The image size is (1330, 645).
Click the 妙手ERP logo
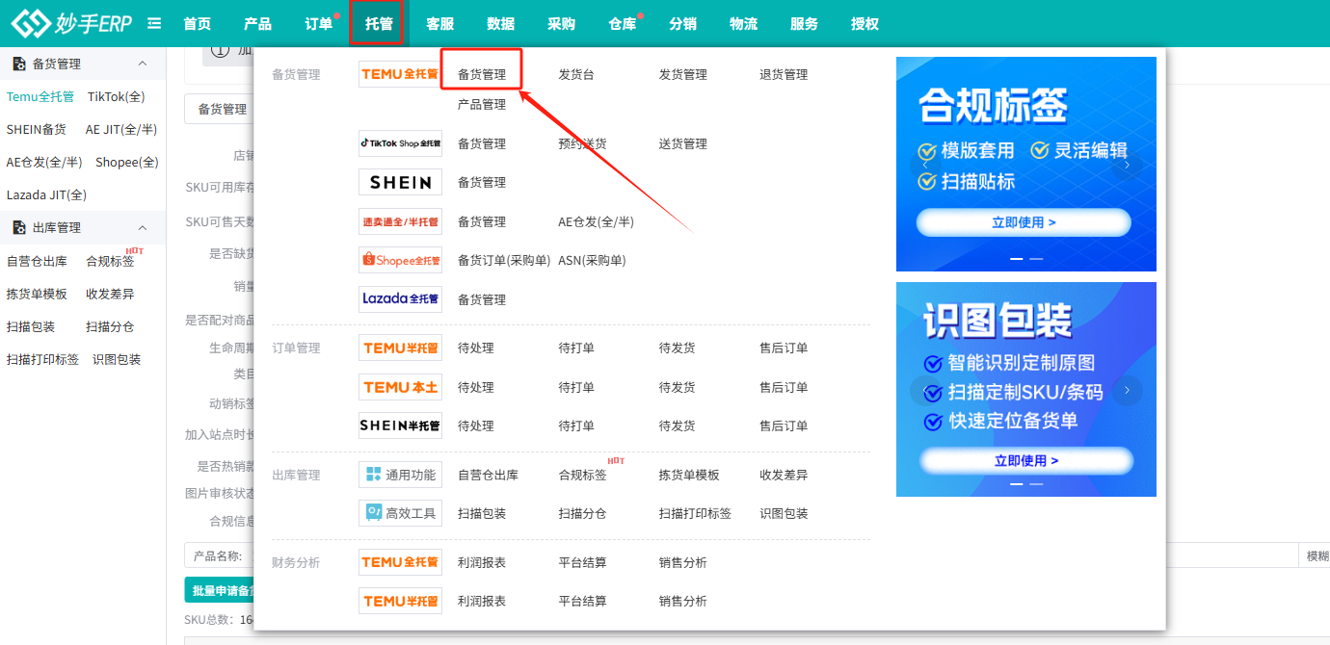(x=67, y=21)
